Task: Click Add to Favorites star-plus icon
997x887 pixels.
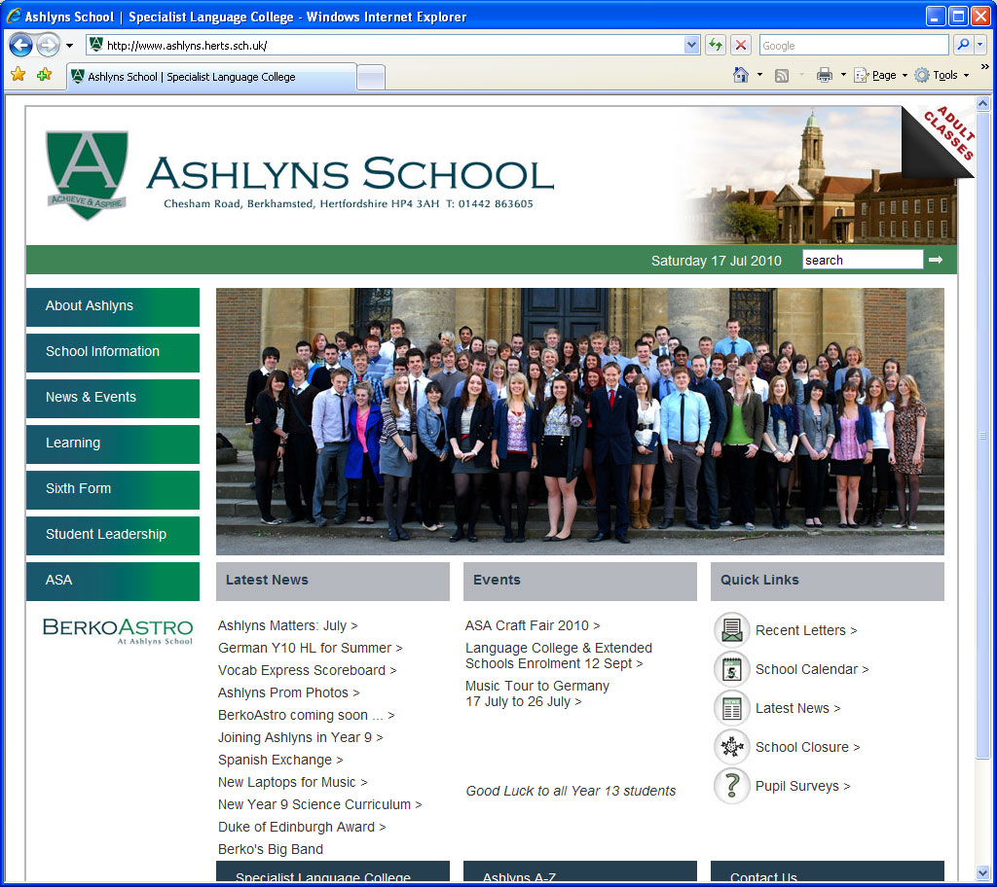Action: (x=44, y=75)
